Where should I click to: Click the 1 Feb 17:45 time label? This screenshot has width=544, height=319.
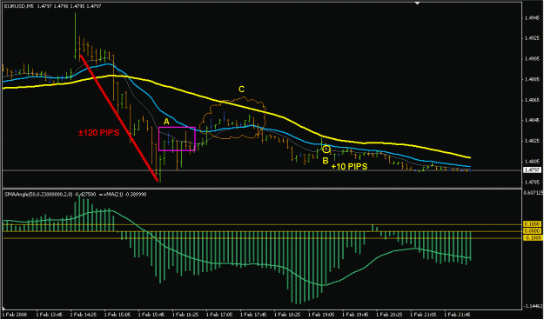point(253,315)
